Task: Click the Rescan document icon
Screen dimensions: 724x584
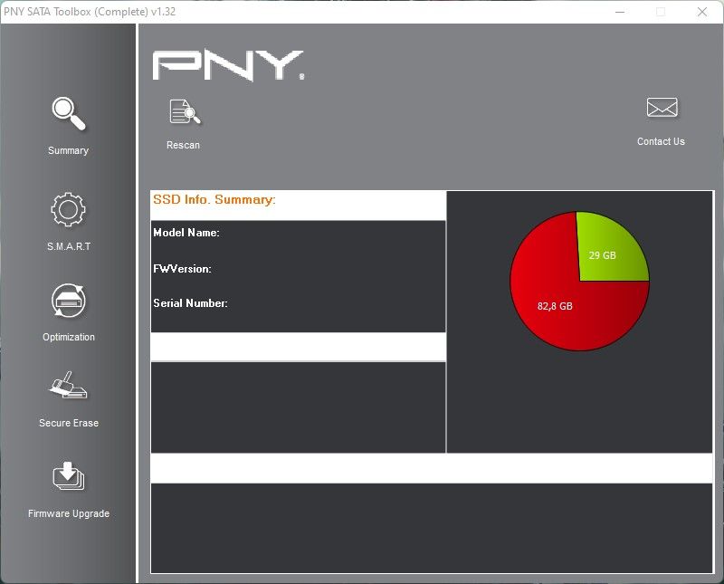Action: point(185,111)
